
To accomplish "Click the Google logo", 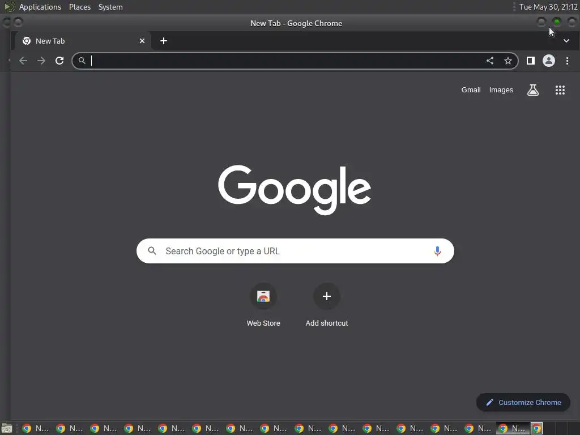I will coord(295,190).
